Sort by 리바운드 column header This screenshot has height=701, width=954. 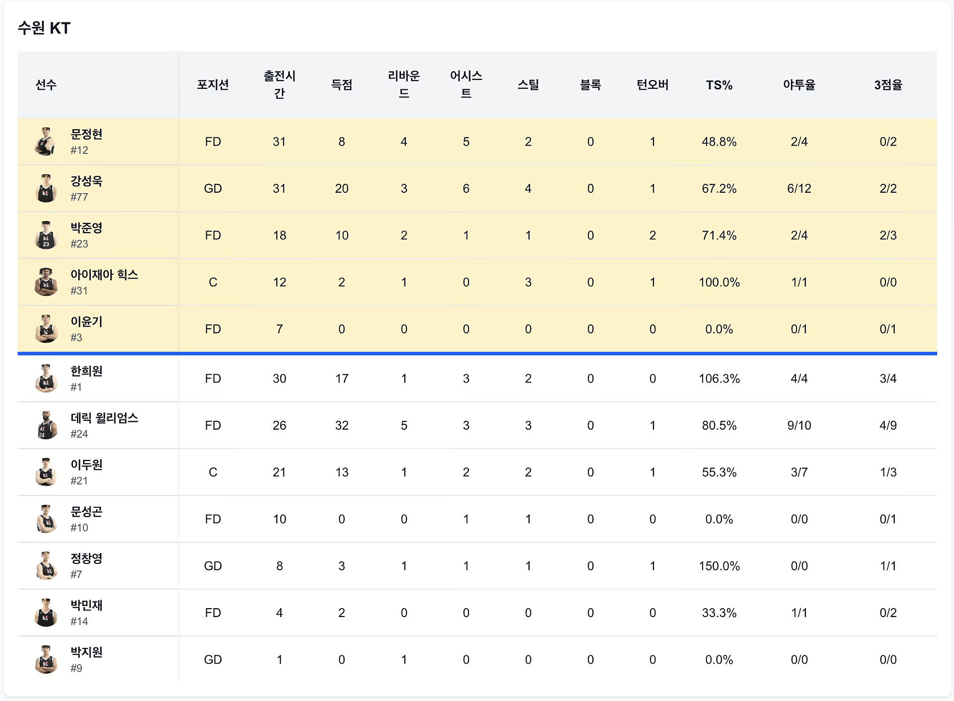[x=403, y=84]
